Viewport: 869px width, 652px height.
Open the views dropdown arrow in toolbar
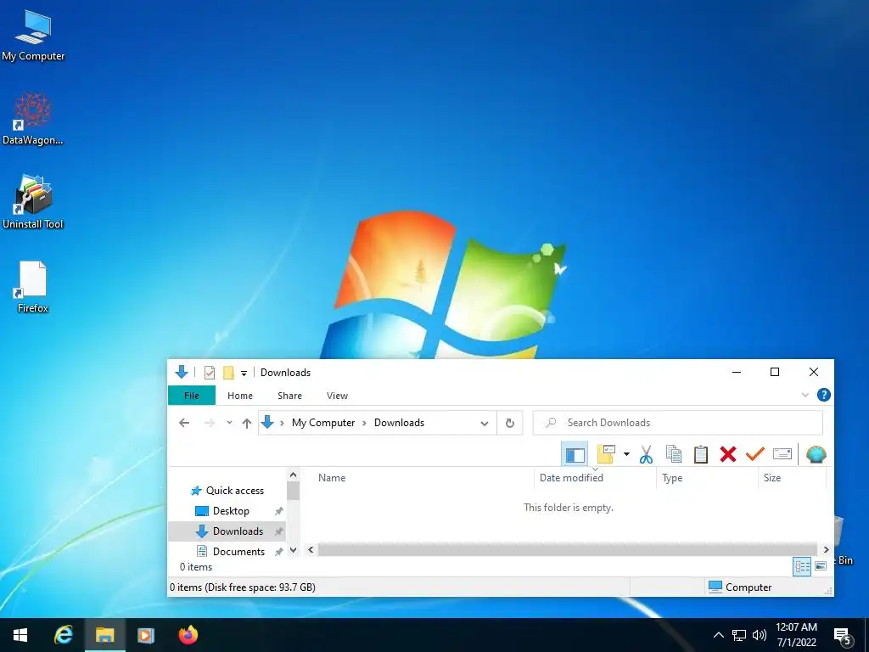click(x=626, y=454)
